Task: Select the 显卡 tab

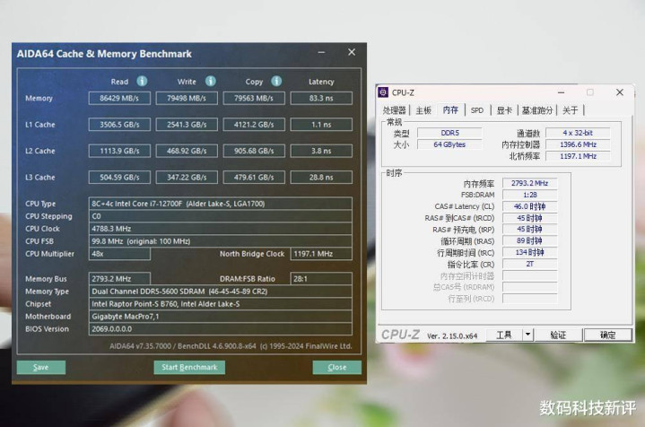Action: pyautogui.click(x=504, y=110)
